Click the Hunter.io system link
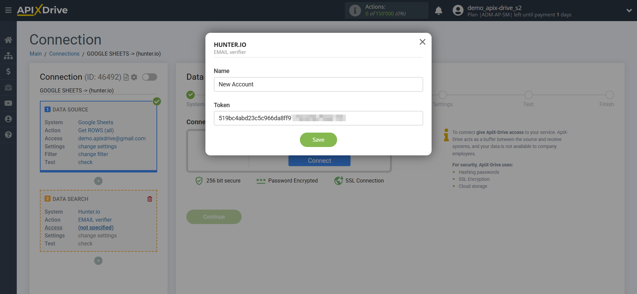The image size is (637, 294). click(89, 212)
